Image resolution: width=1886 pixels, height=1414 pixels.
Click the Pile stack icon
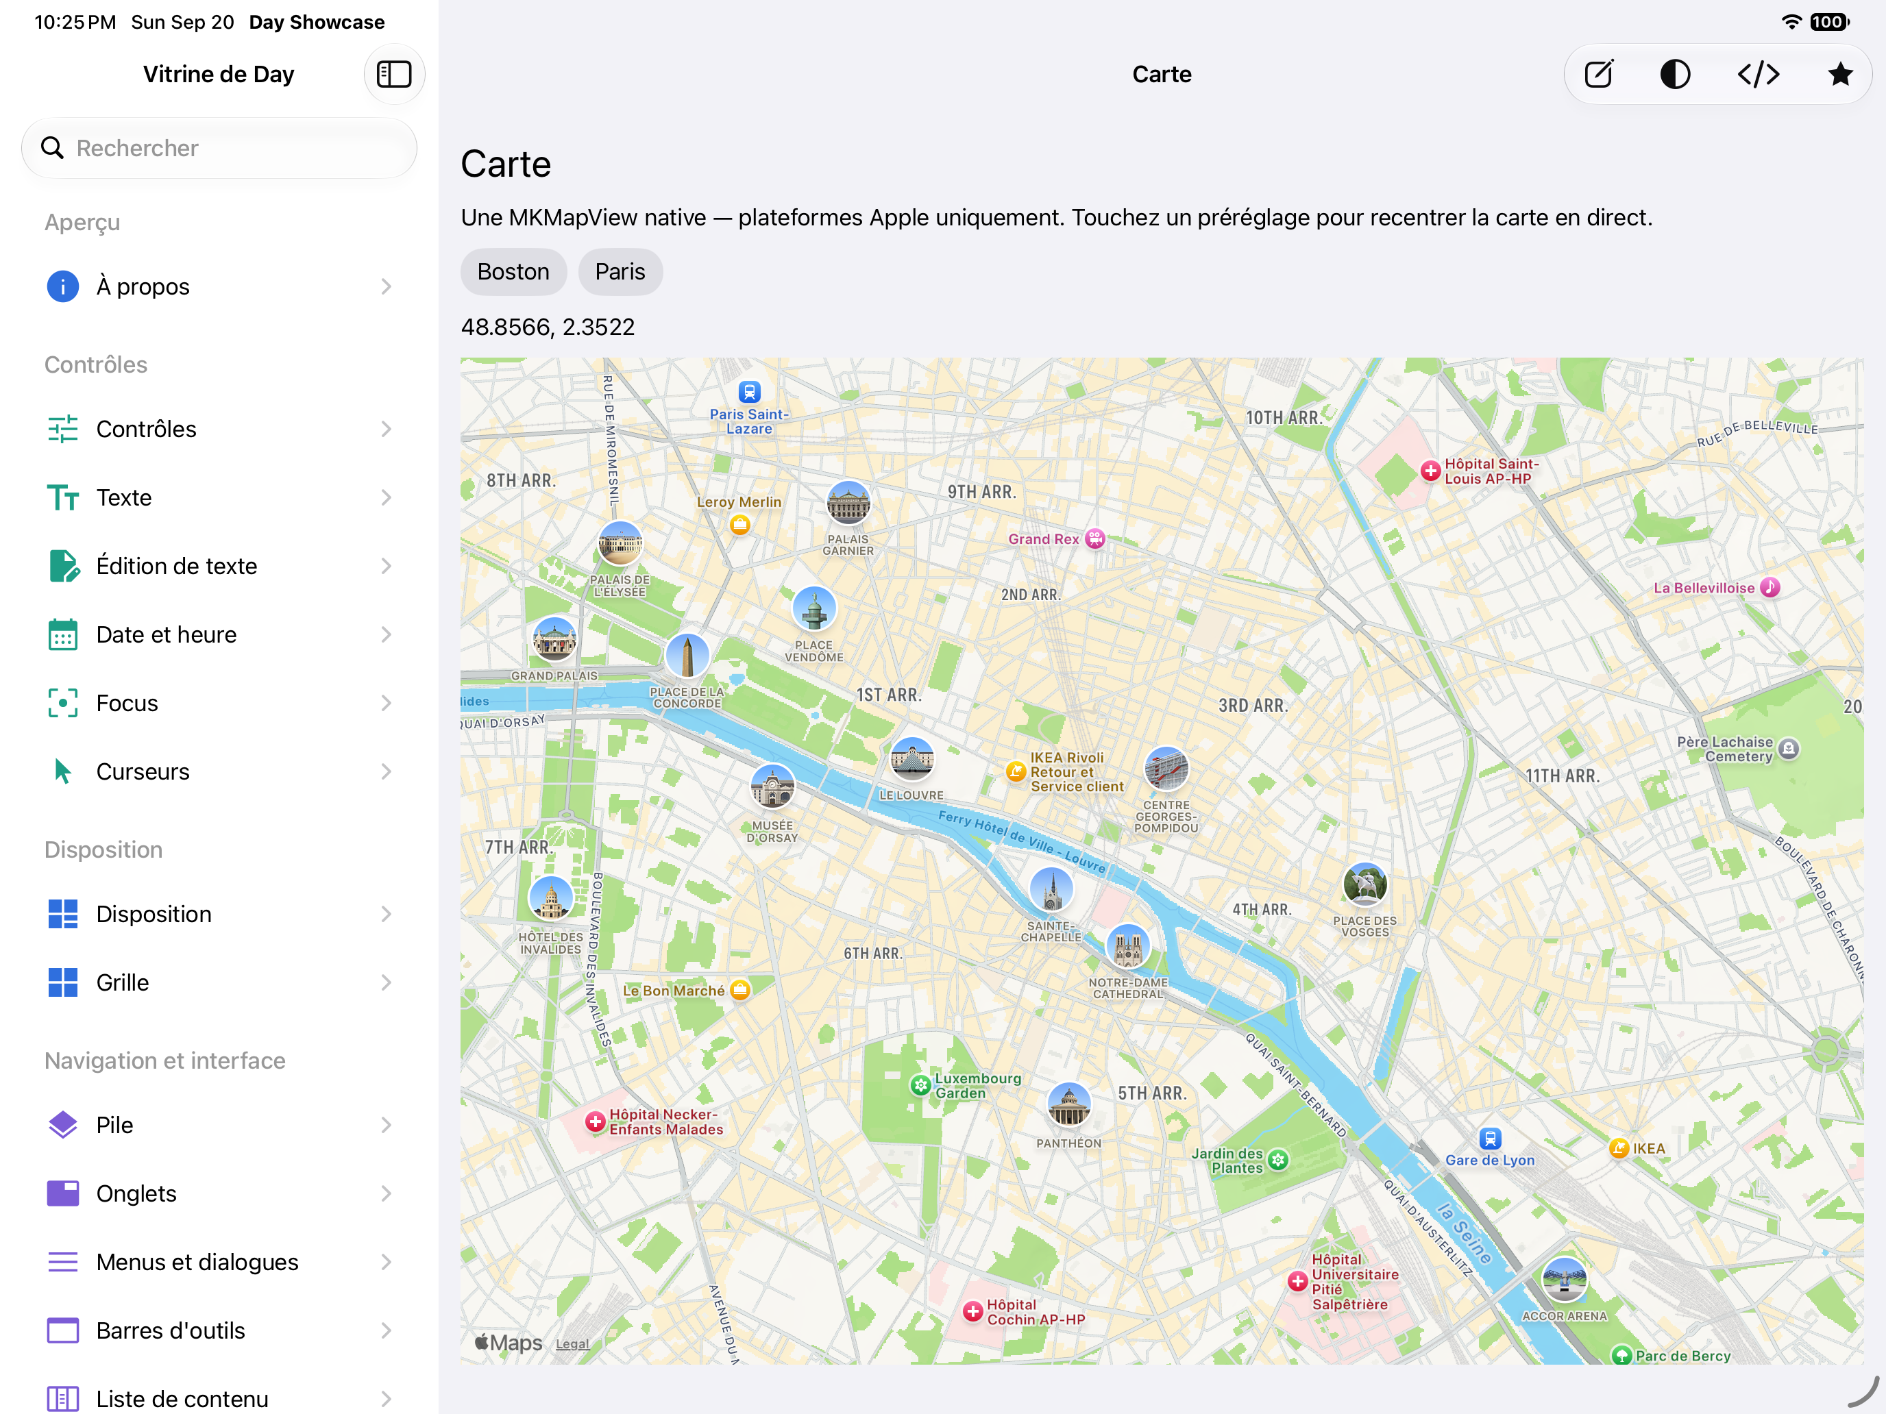click(63, 1125)
